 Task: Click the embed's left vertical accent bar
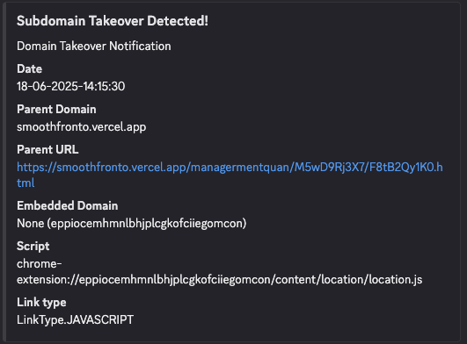(4, 172)
